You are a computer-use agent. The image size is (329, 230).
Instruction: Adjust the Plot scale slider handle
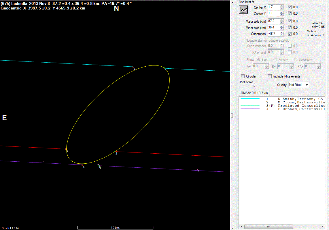[254, 85]
